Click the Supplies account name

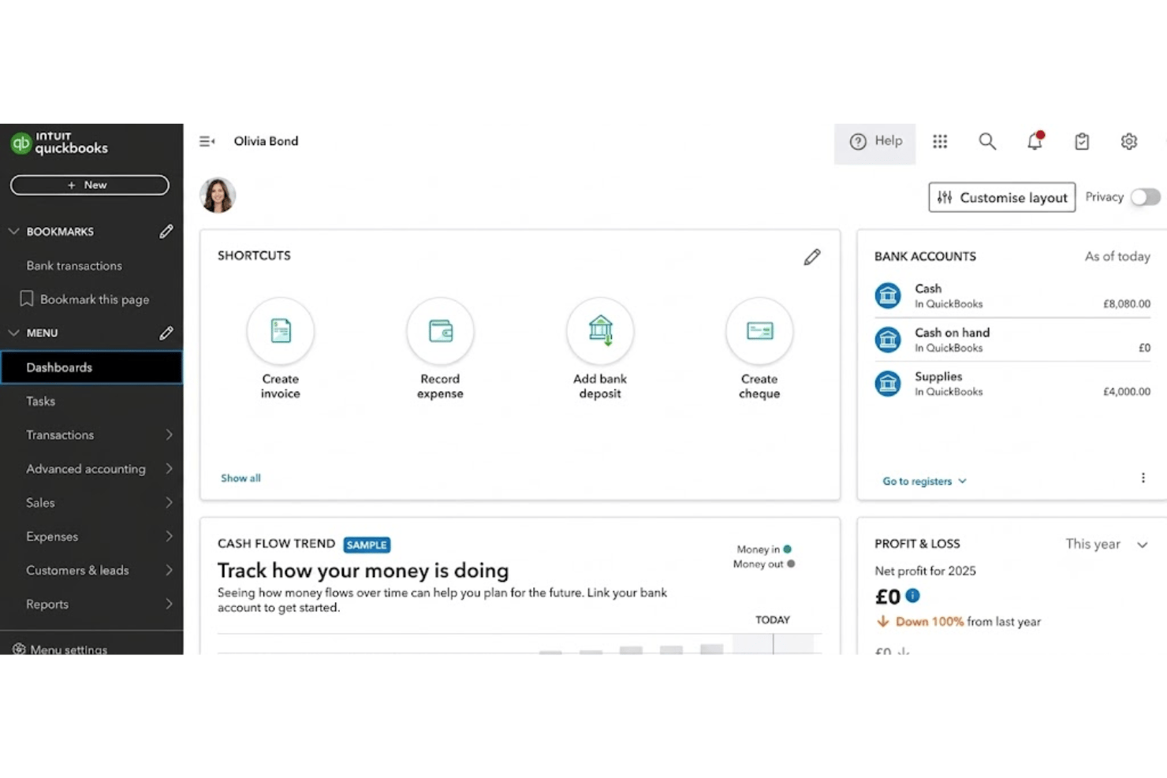(938, 377)
